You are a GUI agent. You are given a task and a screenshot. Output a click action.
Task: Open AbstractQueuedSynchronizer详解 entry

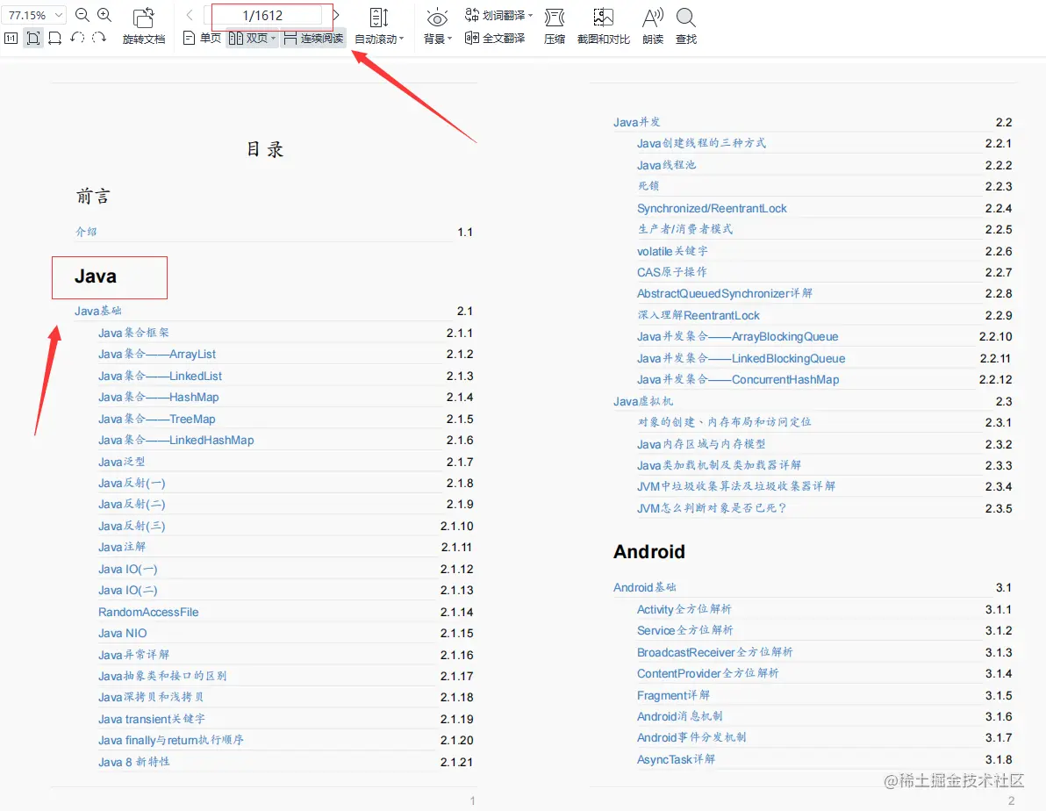click(x=725, y=294)
